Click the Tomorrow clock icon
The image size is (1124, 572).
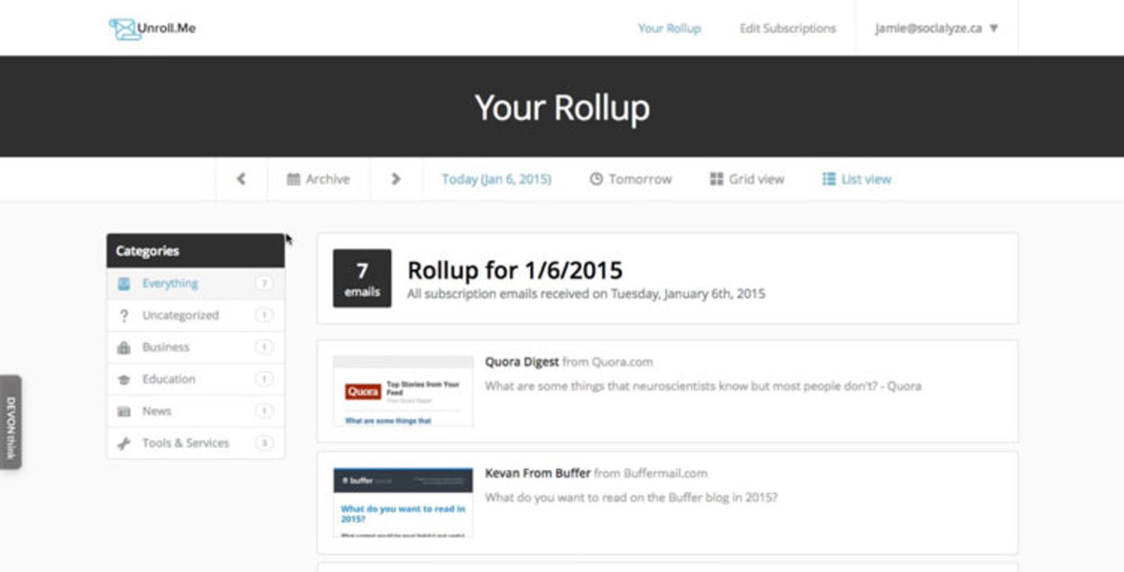click(x=596, y=179)
